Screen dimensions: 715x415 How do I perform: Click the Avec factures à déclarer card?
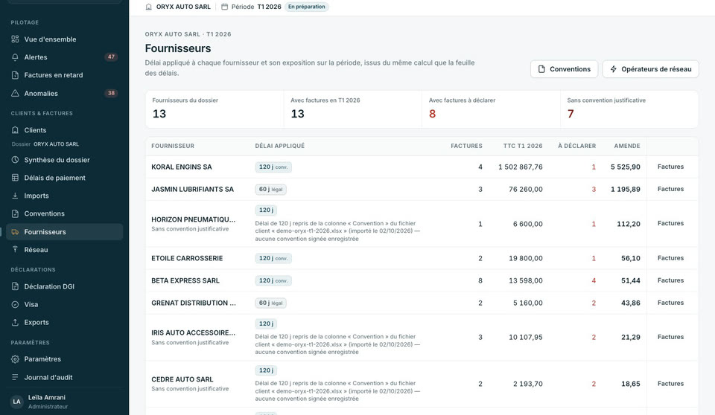pos(491,109)
